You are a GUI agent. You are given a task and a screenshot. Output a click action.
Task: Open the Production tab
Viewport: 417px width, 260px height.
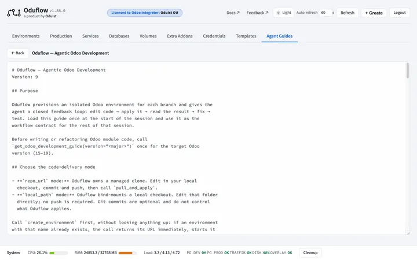click(61, 36)
